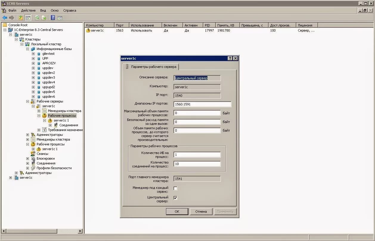Open the Действие menu
The image size is (375, 241).
[28, 10]
